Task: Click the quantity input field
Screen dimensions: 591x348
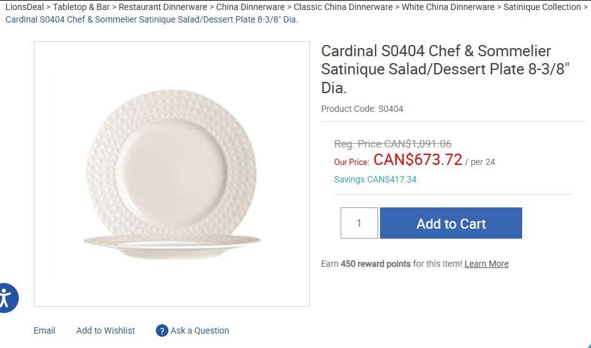Action: [x=359, y=223]
